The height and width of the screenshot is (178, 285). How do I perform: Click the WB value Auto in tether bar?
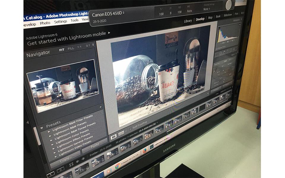189,11
